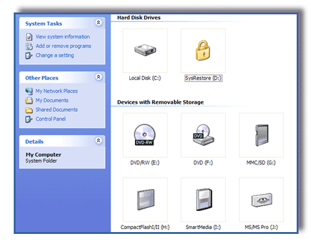311x242 pixels.
Task: Click the Control Panel icon
Action: click(x=29, y=119)
